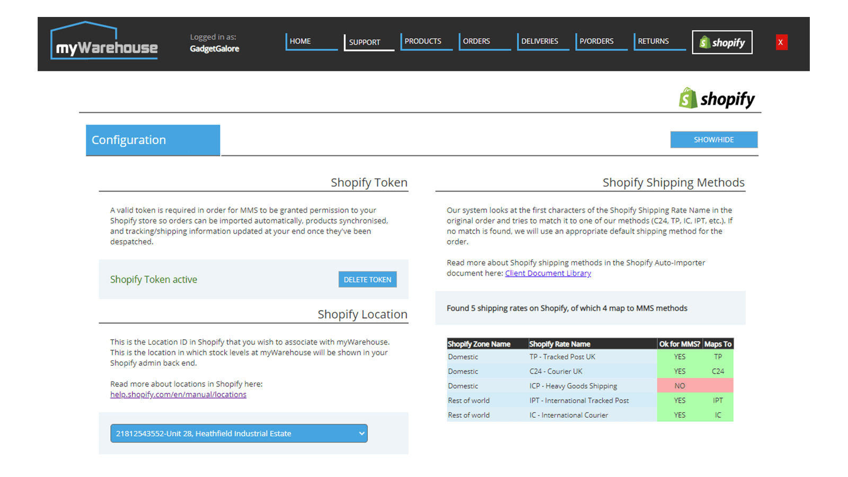The height and width of the screenshot is (477, 848).
Task: Open the location dropdown for Unit 28
Action: click(x=238, y=433)
